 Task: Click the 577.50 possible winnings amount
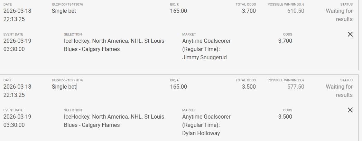[296, 87]
